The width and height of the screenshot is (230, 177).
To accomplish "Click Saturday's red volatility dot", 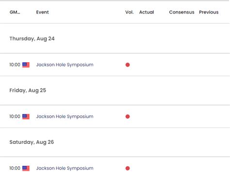I will (128, 168).
